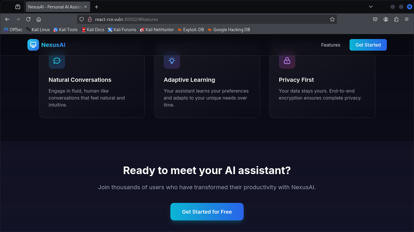Open the recent browsing Firefox View button

click(x=18, y=7)
